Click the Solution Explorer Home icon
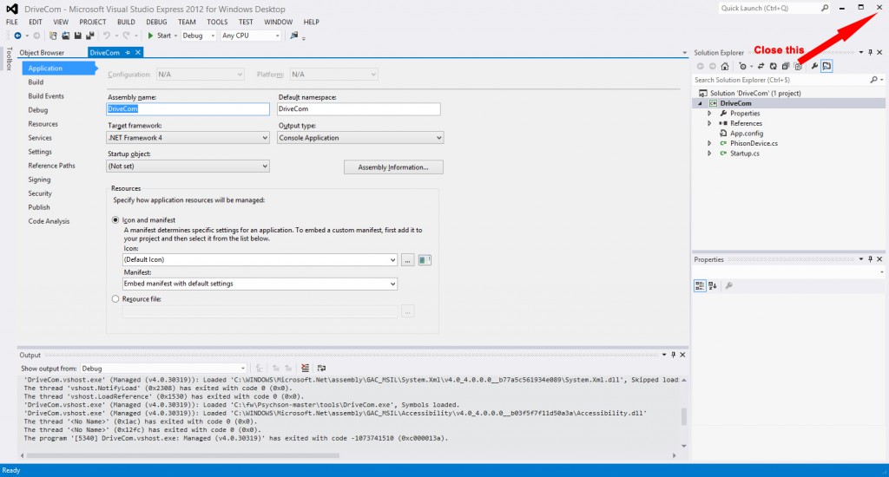 [725, 66]
